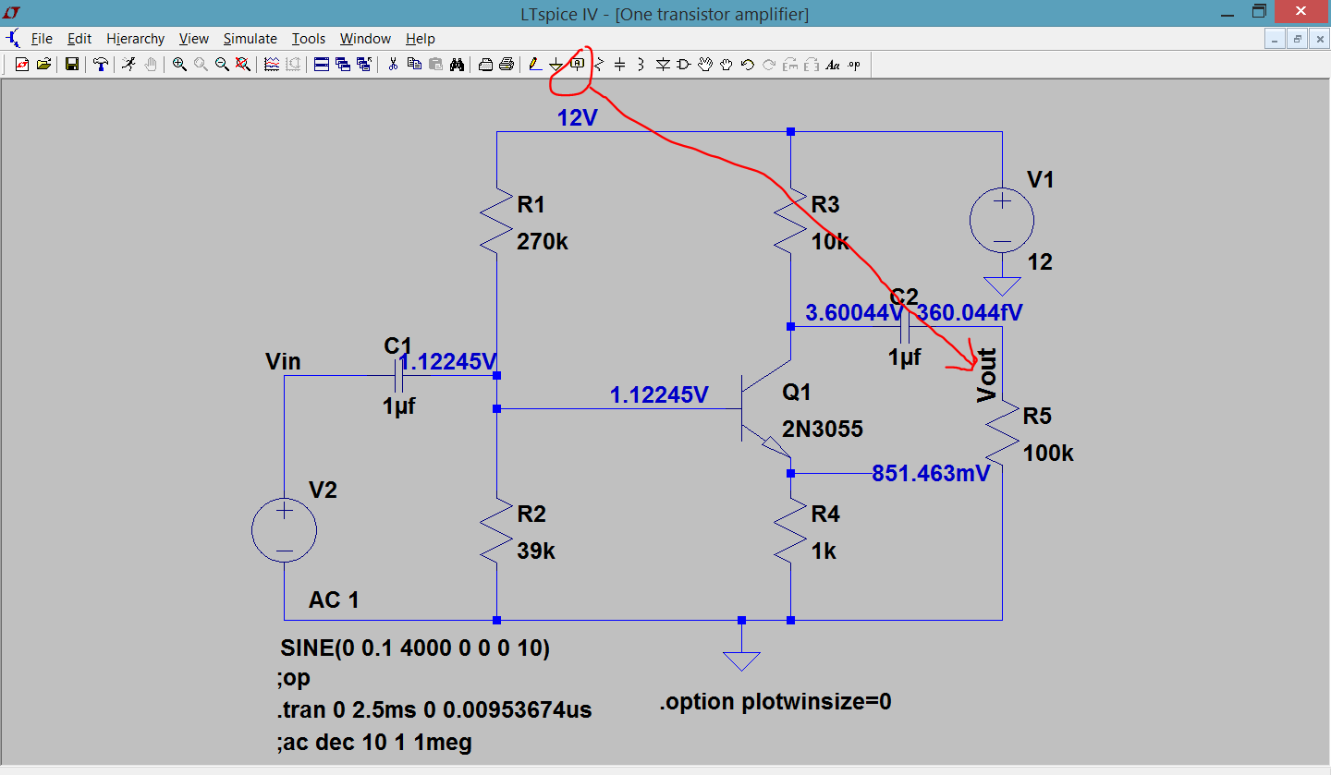Copy with the duplicate pages icon

click(414, 65)
